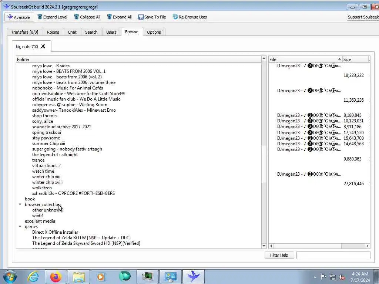
Task: Select nobonoko - Music For Animal Cafés
Action: (x=67, y=88)
